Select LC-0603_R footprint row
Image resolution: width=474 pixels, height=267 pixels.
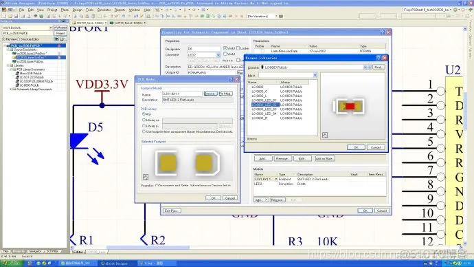pos(260,118)
